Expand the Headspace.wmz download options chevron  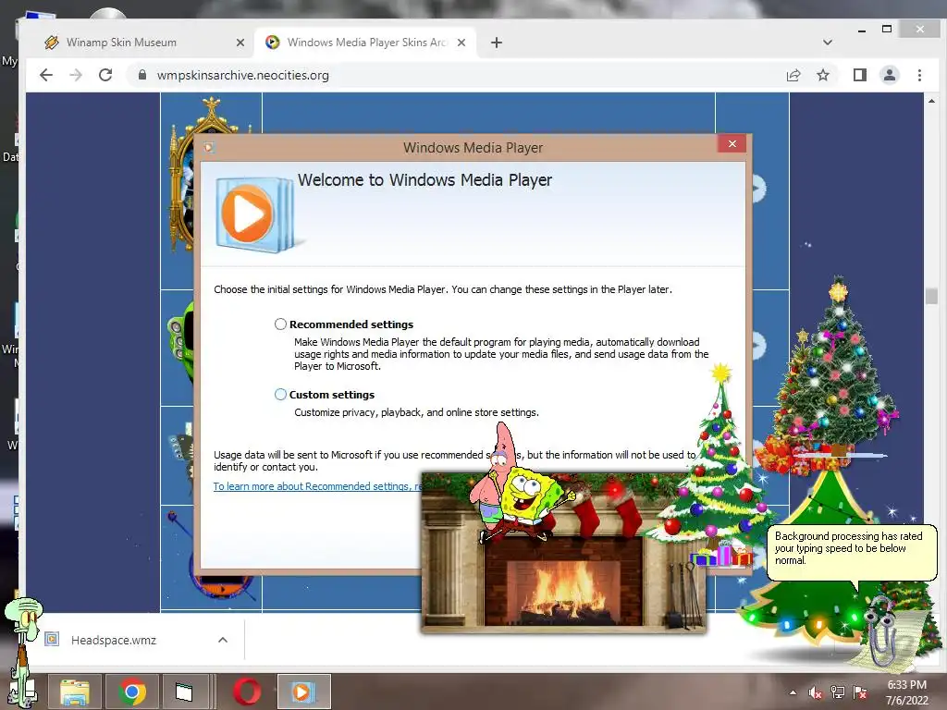(223, 640)
